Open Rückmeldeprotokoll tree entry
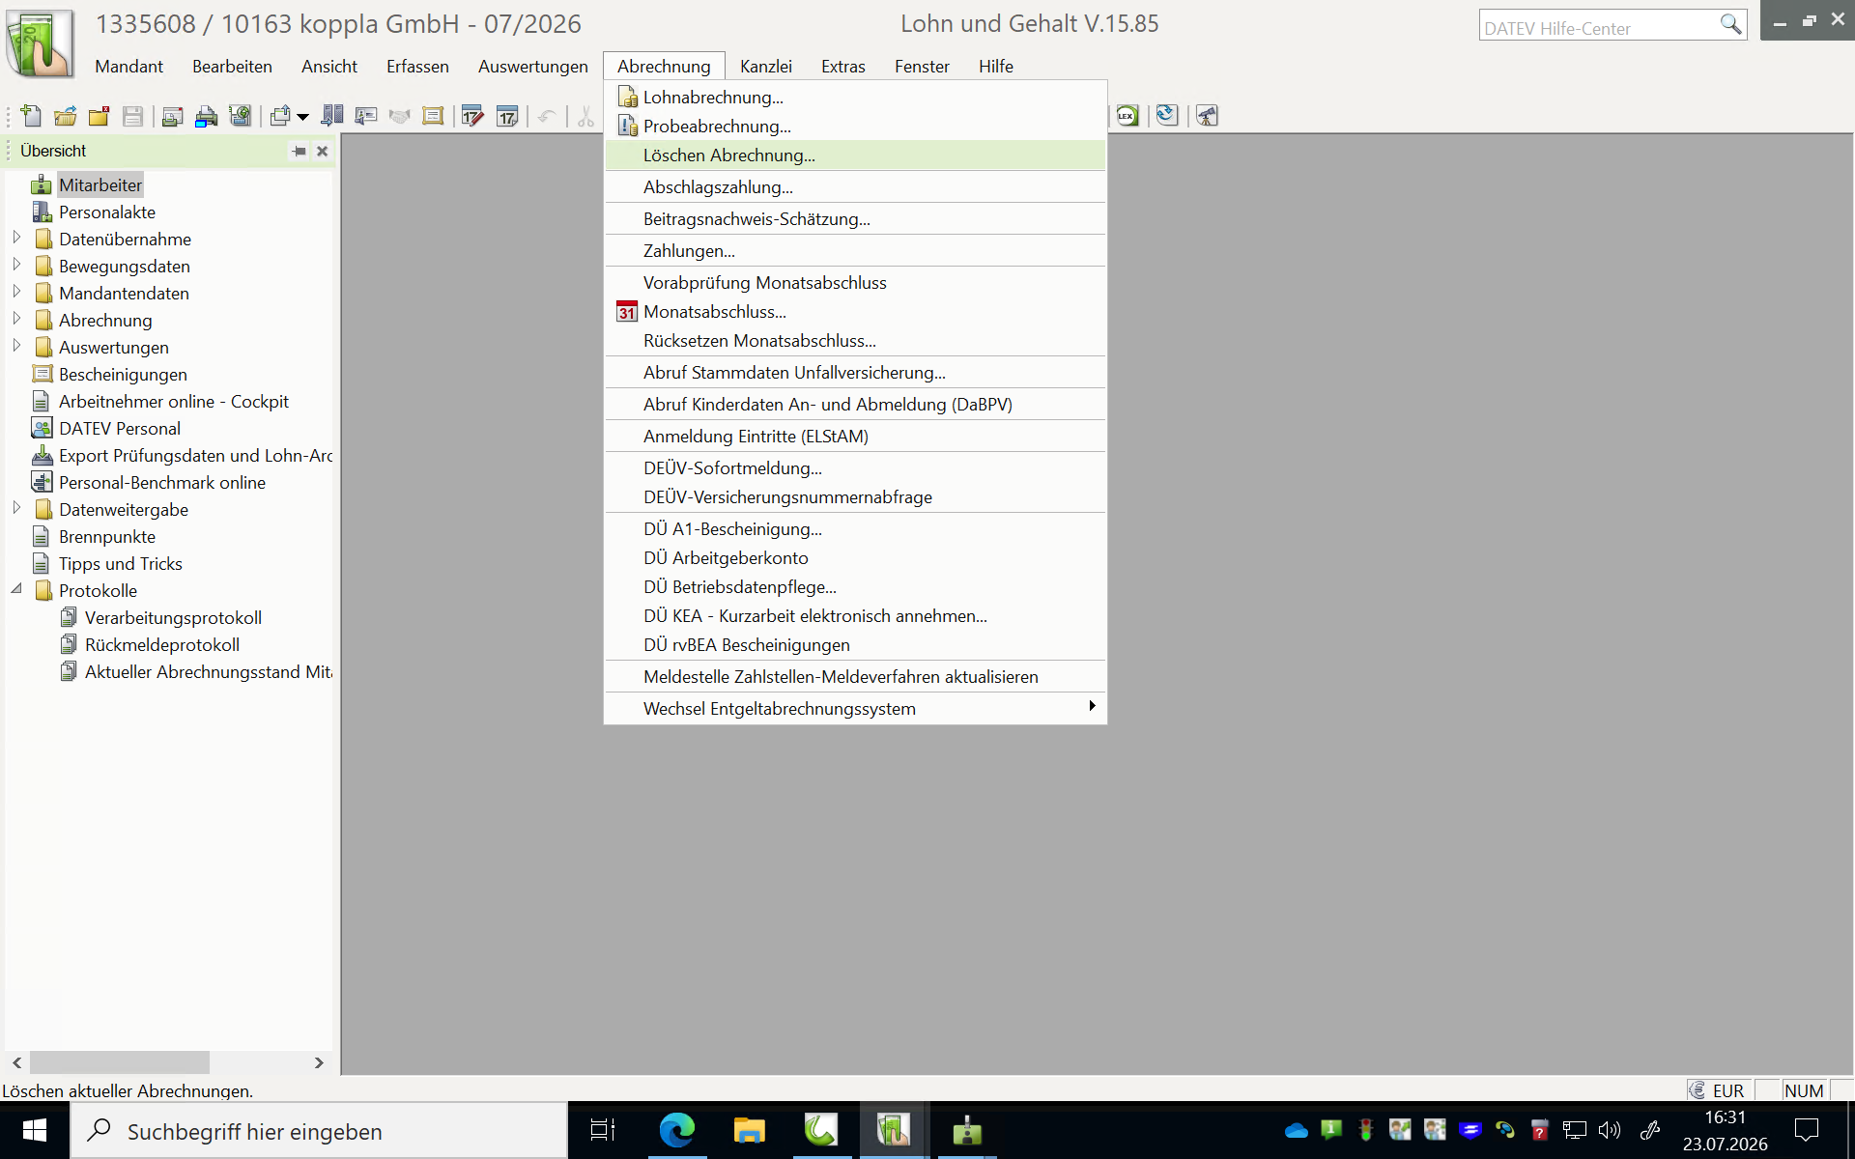Image resolution: width=1855 pixels, height=1159 pixels. coord(162,645)
